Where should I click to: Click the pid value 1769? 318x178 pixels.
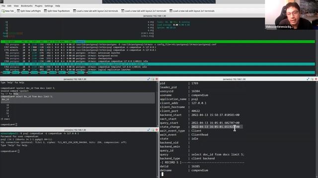(195, 83)
